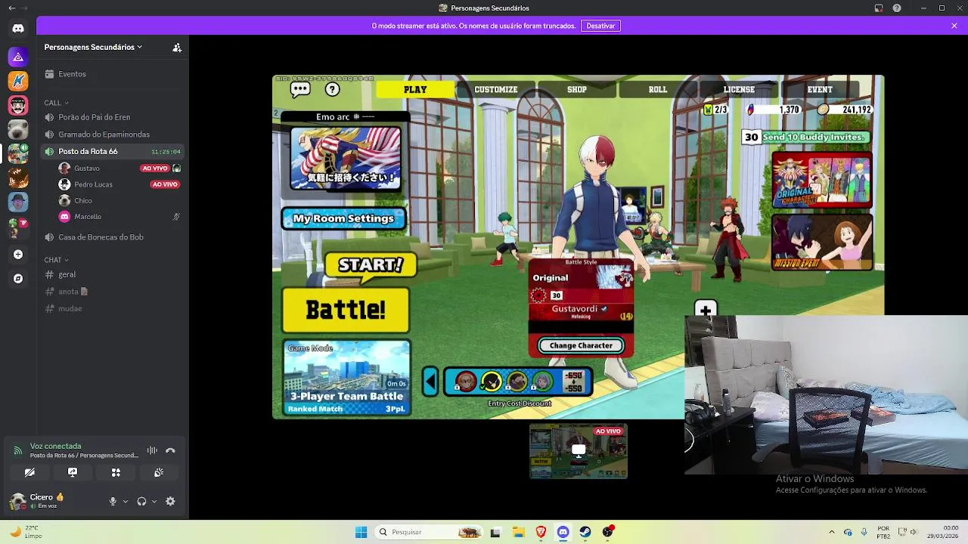
Task: Join Casa de Bonecas do Bob channel
Action: pos(113,237)
